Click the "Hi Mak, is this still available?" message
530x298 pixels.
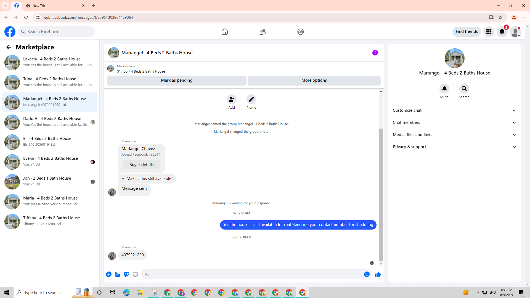click(x=147, y=179)
